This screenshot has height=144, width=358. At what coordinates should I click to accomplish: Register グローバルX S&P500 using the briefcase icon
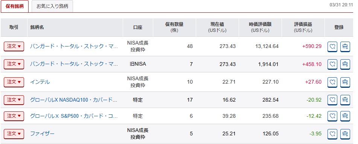345,116
